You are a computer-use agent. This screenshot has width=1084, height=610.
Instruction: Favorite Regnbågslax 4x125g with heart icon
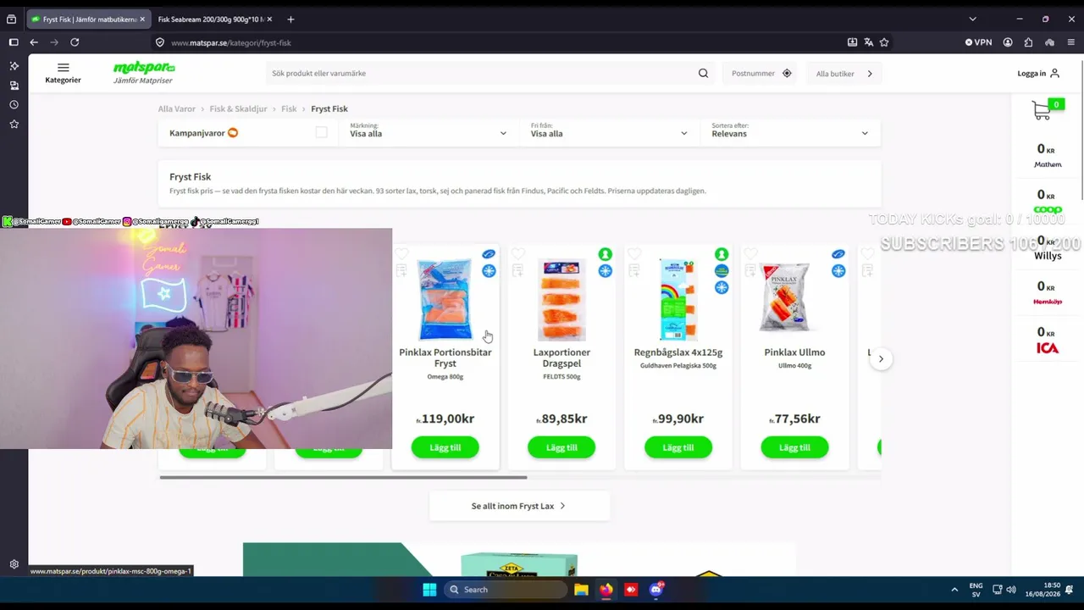pos(634,254)
